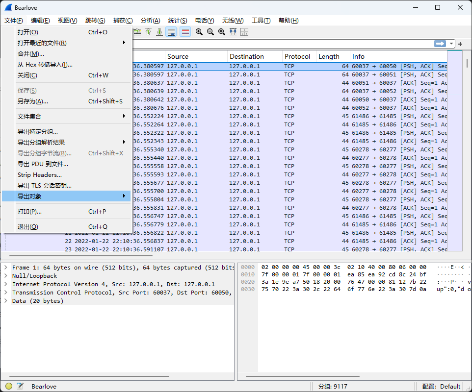Click the packet minimap beside the list
The width and height of the screenshot is (472, 392).
[x=454, y=151]
